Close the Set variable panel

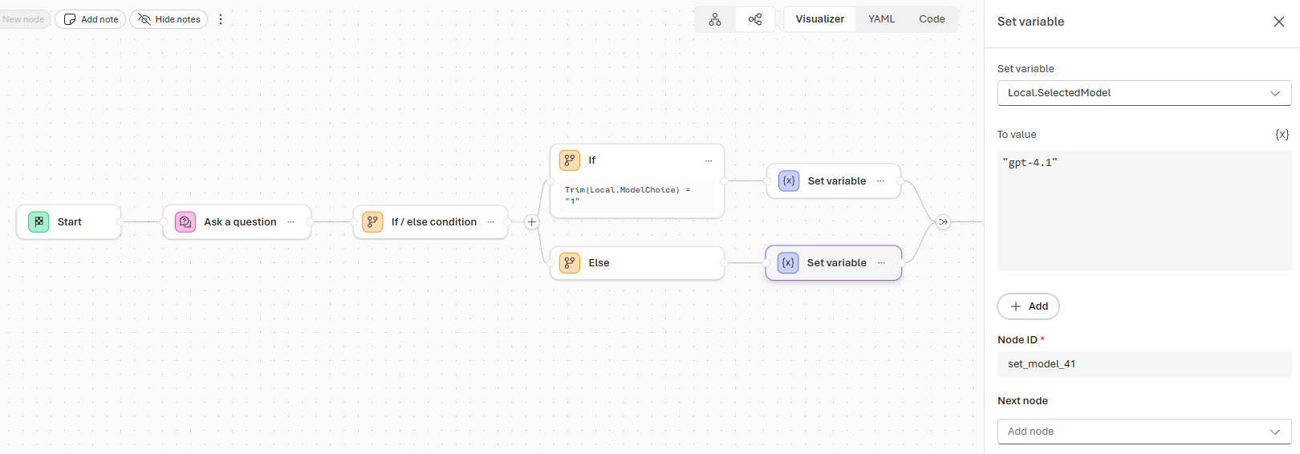coord(1278,22)
